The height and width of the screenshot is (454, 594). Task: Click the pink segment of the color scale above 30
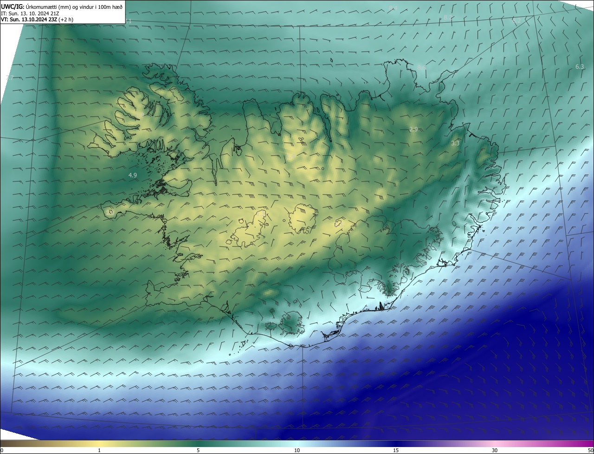click(x=495, y=443)
